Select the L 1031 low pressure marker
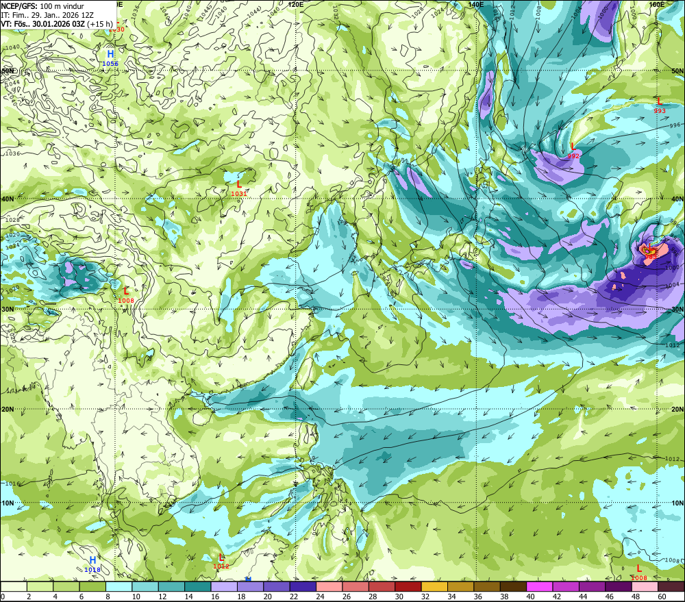 tap(239, 188)
